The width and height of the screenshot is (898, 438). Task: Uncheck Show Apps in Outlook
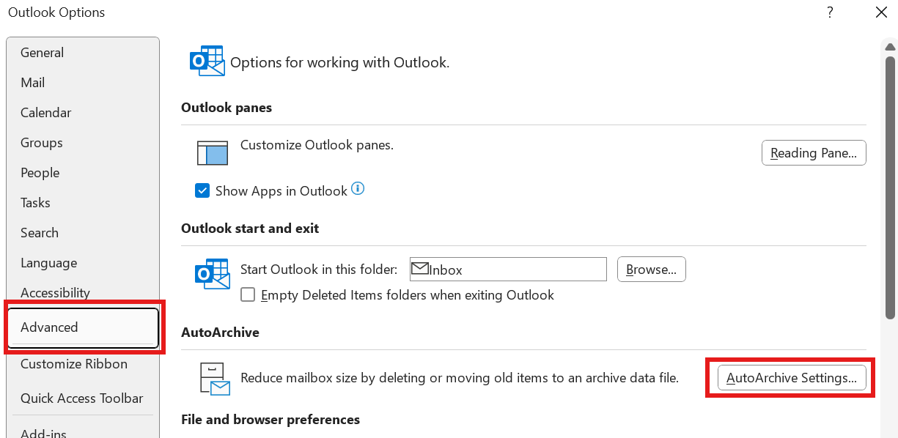tap(203, 191)
